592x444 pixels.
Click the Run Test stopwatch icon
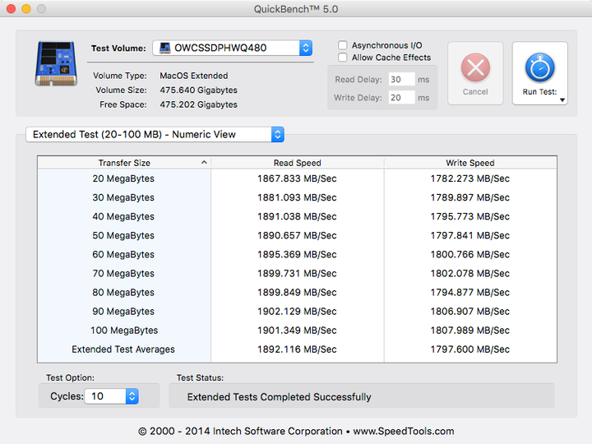(539, 67)
